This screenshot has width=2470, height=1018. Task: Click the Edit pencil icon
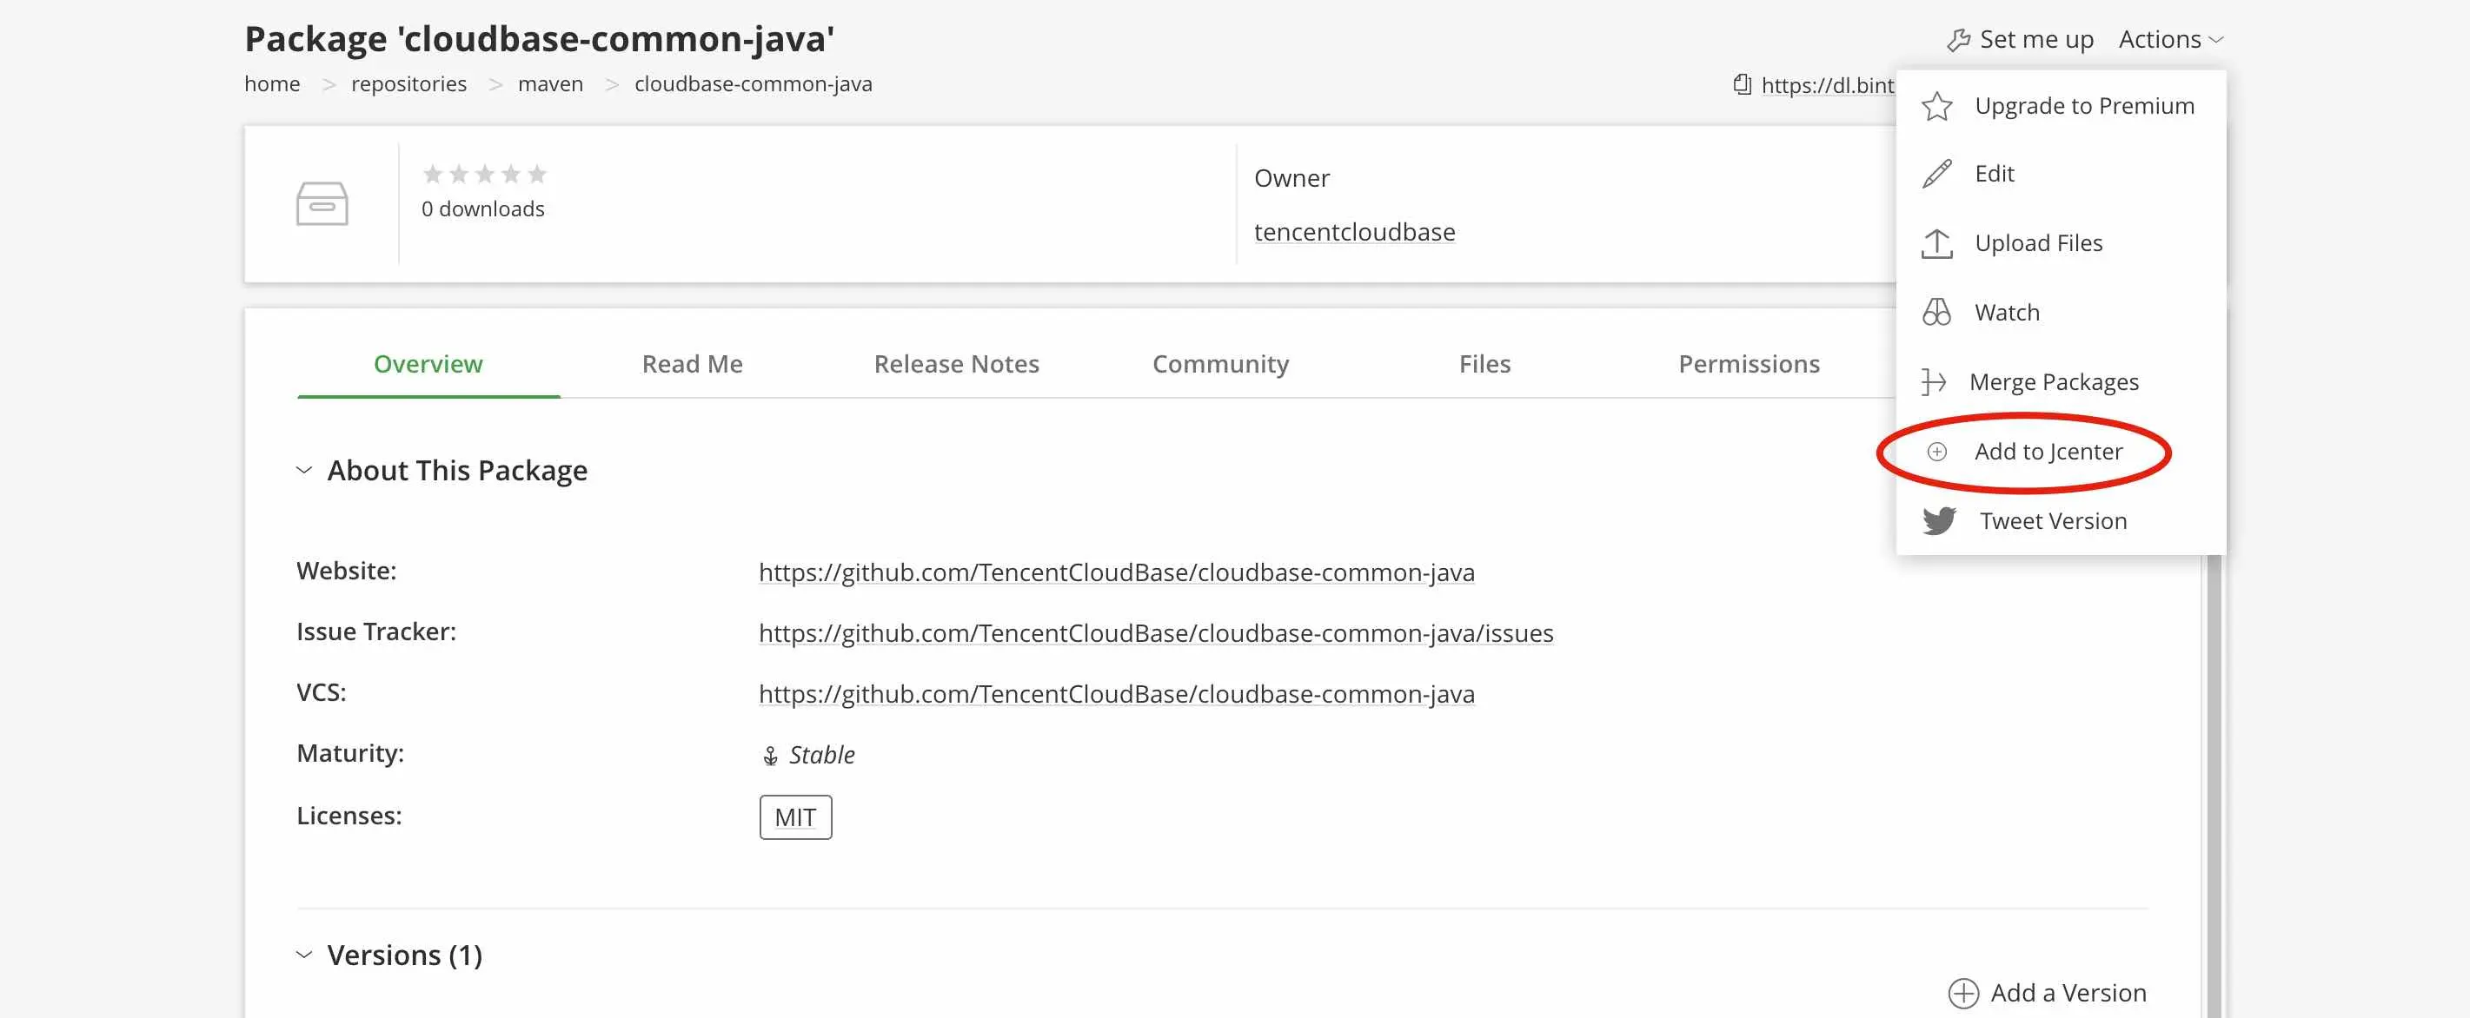click(x=1937, y=174)
